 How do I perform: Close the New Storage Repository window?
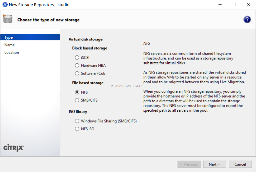pyautogui.click(x=249, y=5)
